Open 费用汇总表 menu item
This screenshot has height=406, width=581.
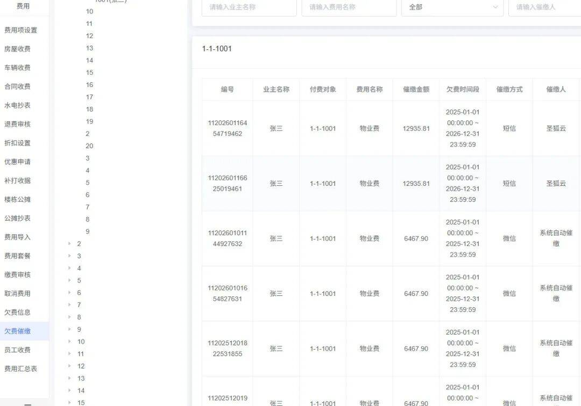click(x=20, y=369)
